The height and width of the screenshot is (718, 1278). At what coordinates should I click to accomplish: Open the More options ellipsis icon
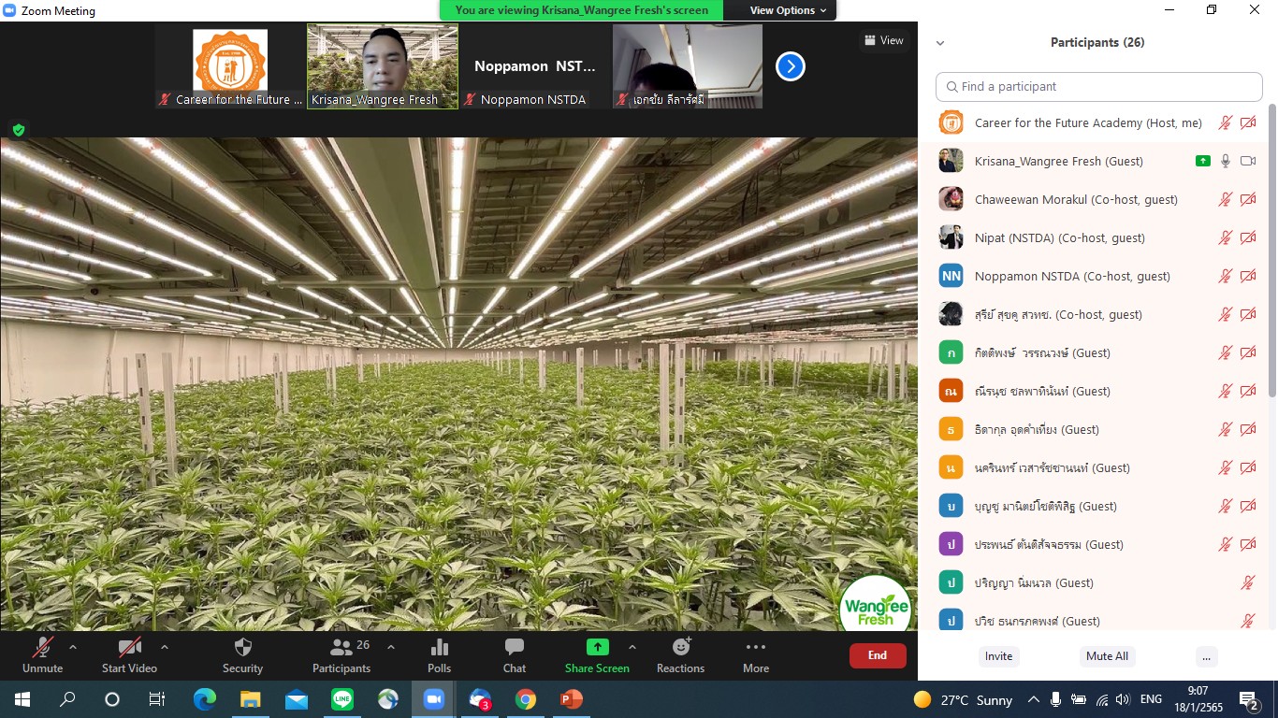coord(756,648)
